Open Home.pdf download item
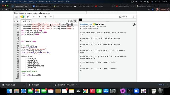Screen dimensions: 170x95 [x=35, y=85]
